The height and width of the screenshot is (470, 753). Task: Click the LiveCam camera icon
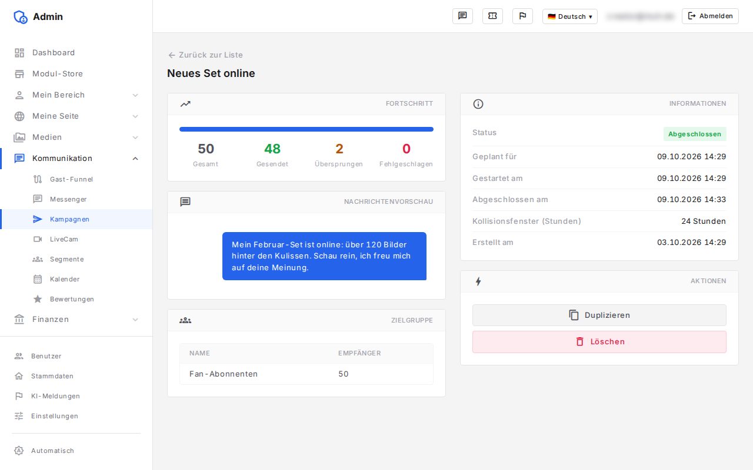38,239
